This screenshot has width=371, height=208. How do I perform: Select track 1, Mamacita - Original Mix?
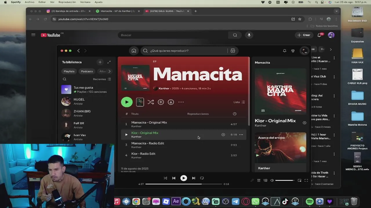tap(183, 124)
